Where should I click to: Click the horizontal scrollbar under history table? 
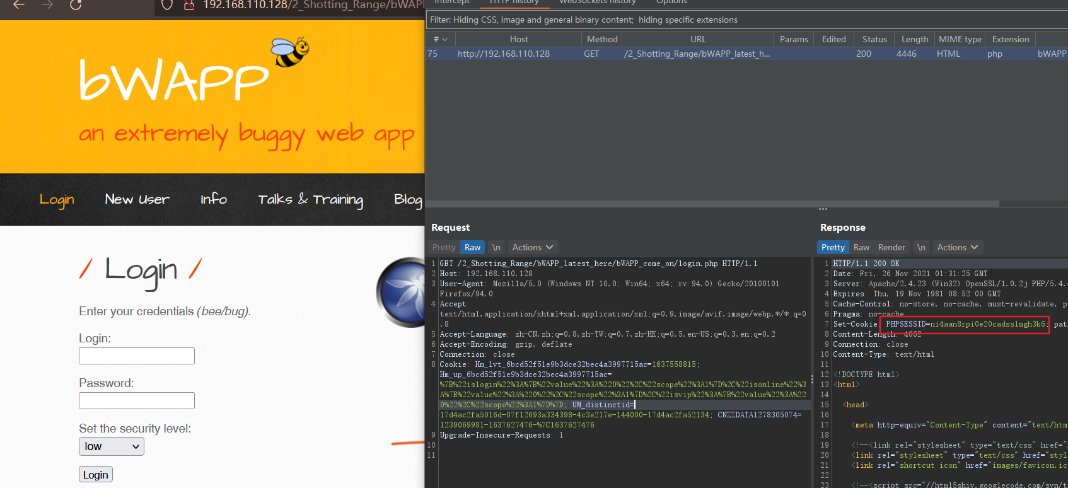click(712, 204)
